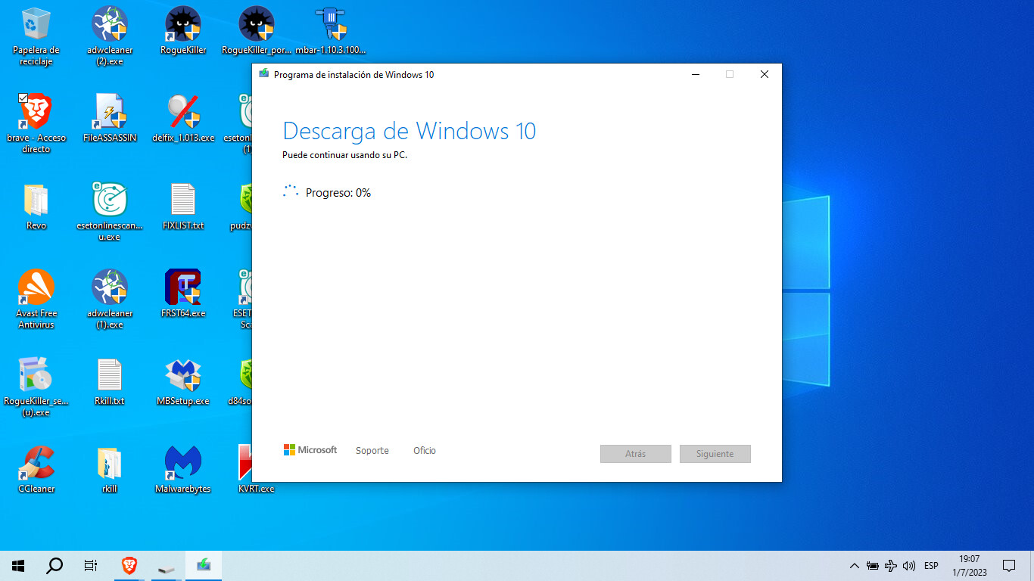Image resolution: width=1034 pixels, height=581 pixels.
Task: Select the esetonlinescan...u.exe desktop icon
Action: 110,212
